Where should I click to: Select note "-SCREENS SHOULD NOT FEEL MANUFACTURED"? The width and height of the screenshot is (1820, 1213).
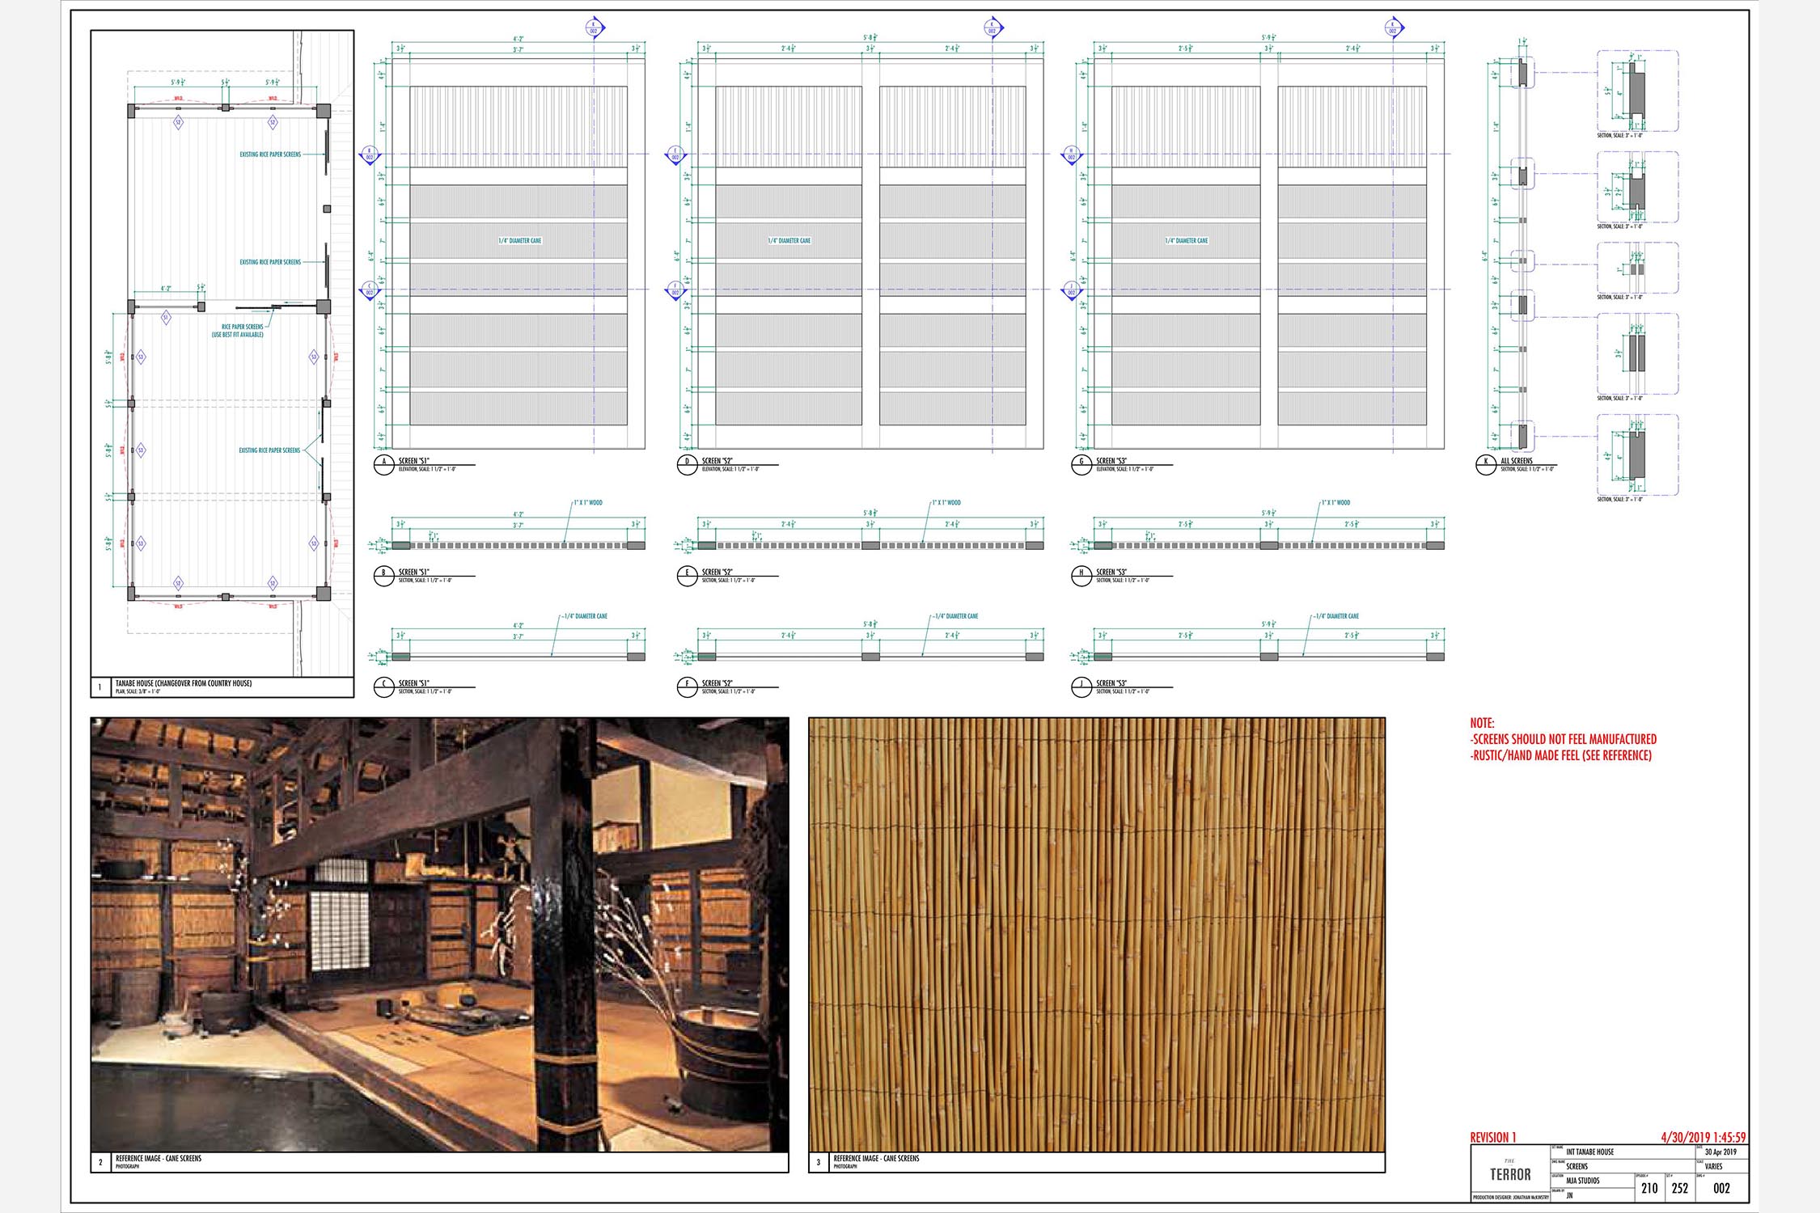pos(1564,739)
